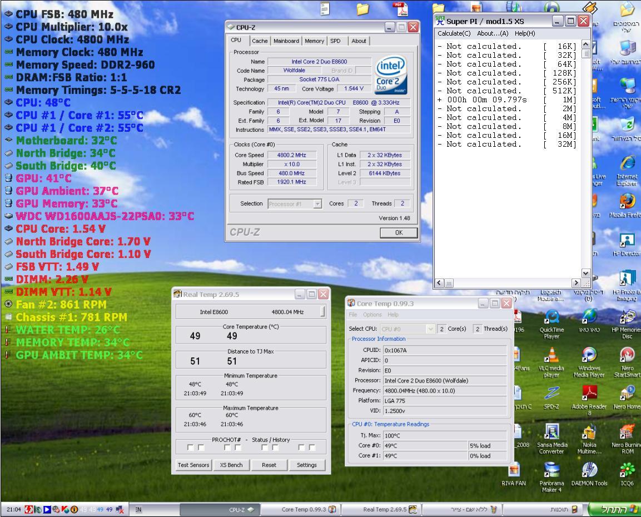Click Super PI vertical scrollbar up arrow
Screen dimensions: 641x517
coord(586,44)
